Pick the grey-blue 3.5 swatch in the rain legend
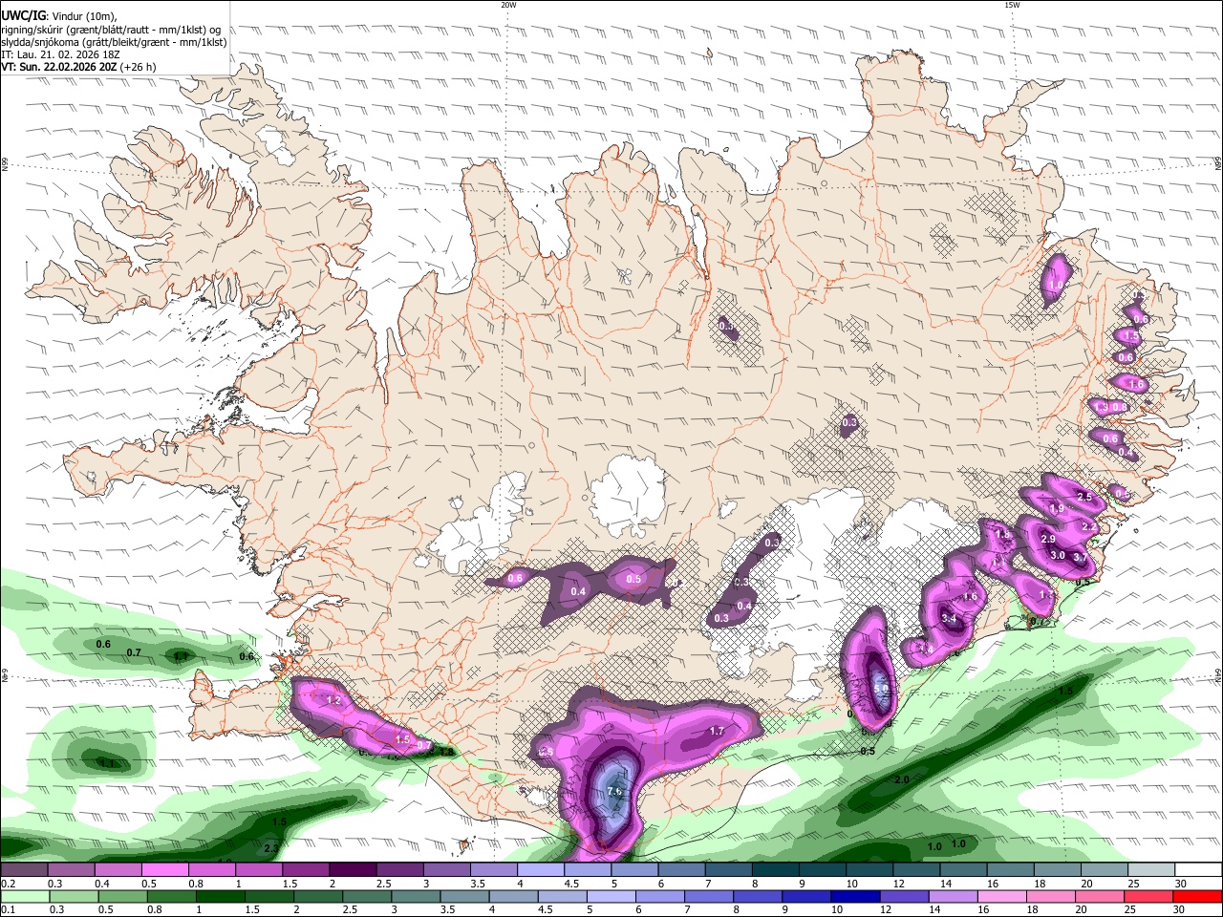 click(464, 897)
